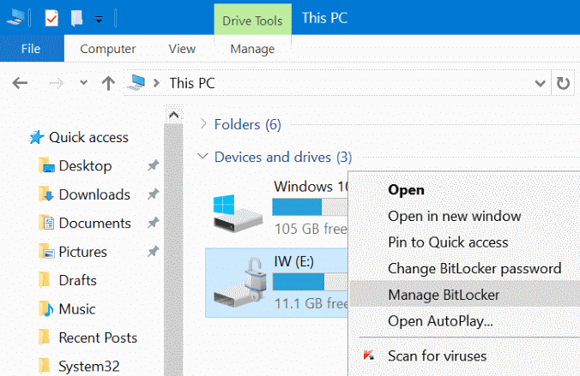The height and width of the screenshot is (376, 580).
Task: Open Documents in Quick access
Action: coord(94,223)
